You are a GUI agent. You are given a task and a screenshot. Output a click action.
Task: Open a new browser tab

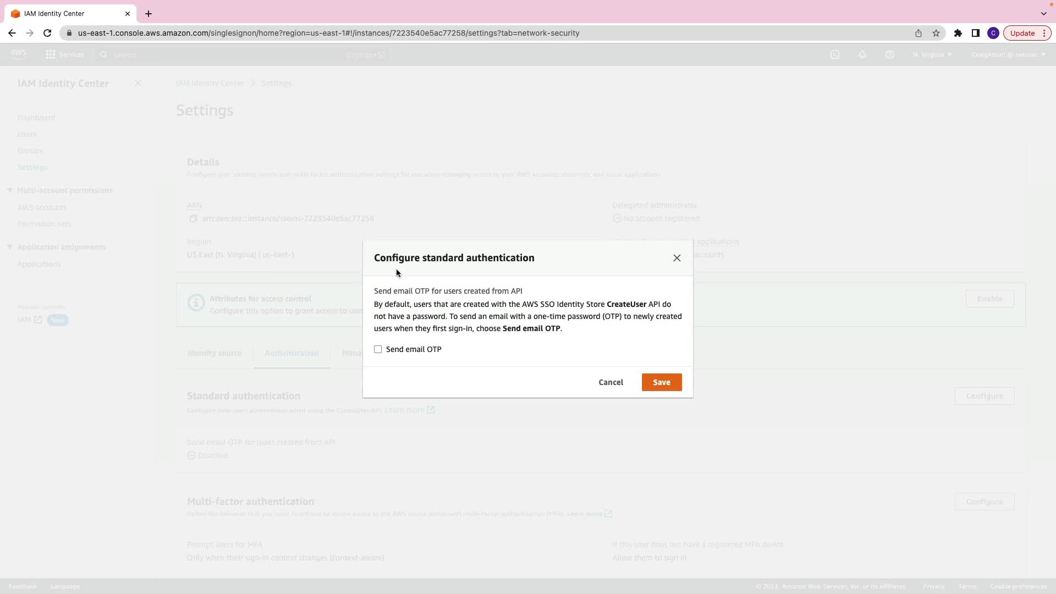[x=148, y=14]
